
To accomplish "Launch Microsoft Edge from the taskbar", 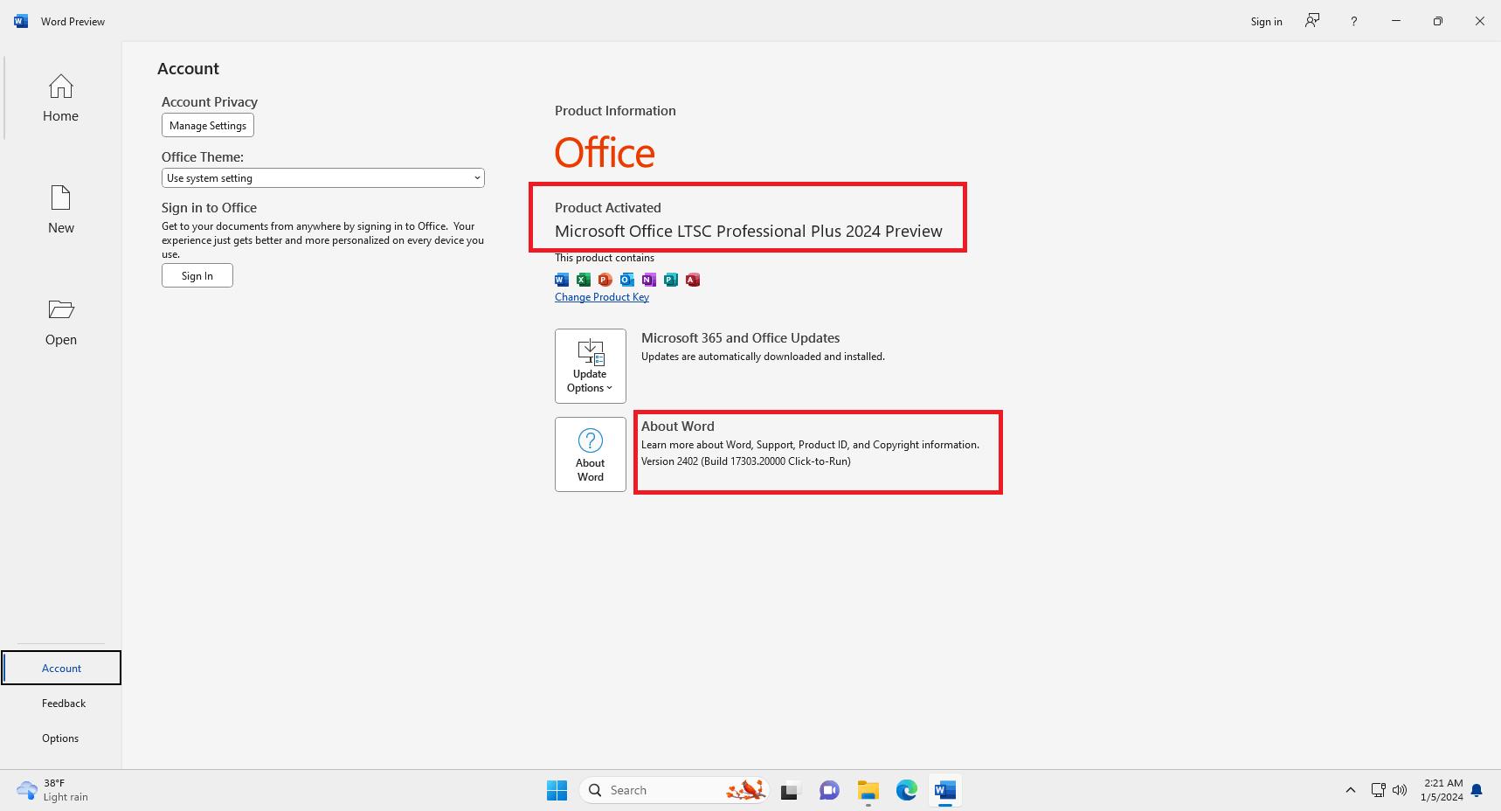I will (906, 790).
